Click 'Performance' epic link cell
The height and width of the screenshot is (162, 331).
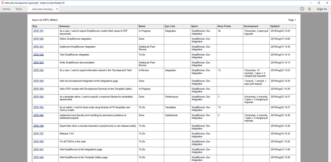[x=172, y=97]
